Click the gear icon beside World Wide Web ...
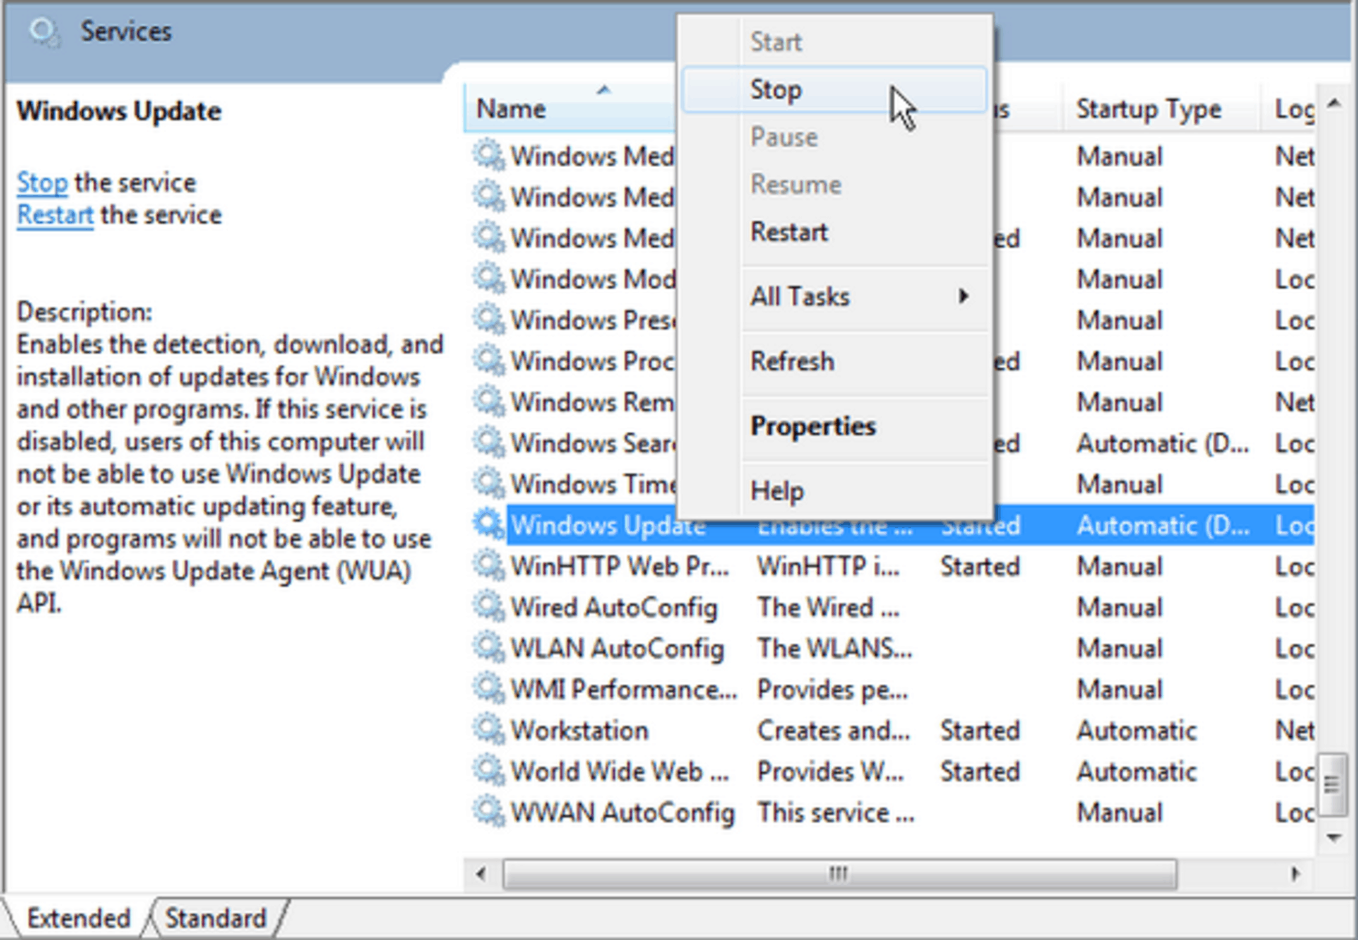Screen dimensions: 1358x940 (x=489, y=772)
